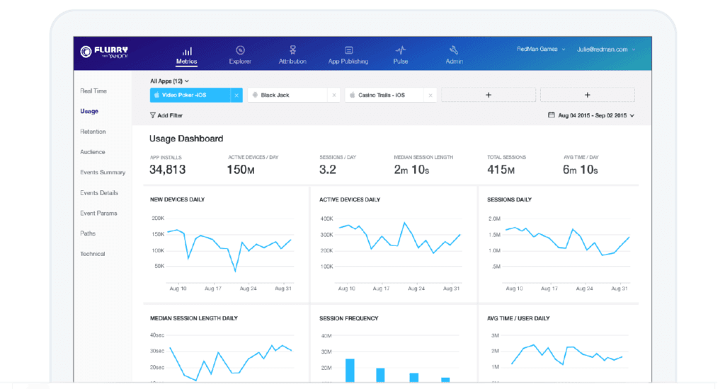Go to Real Time in sidebar
Image resolution: width=725 pixels, height=389 pixels.
pyautogui.click(x=93, y=91)
